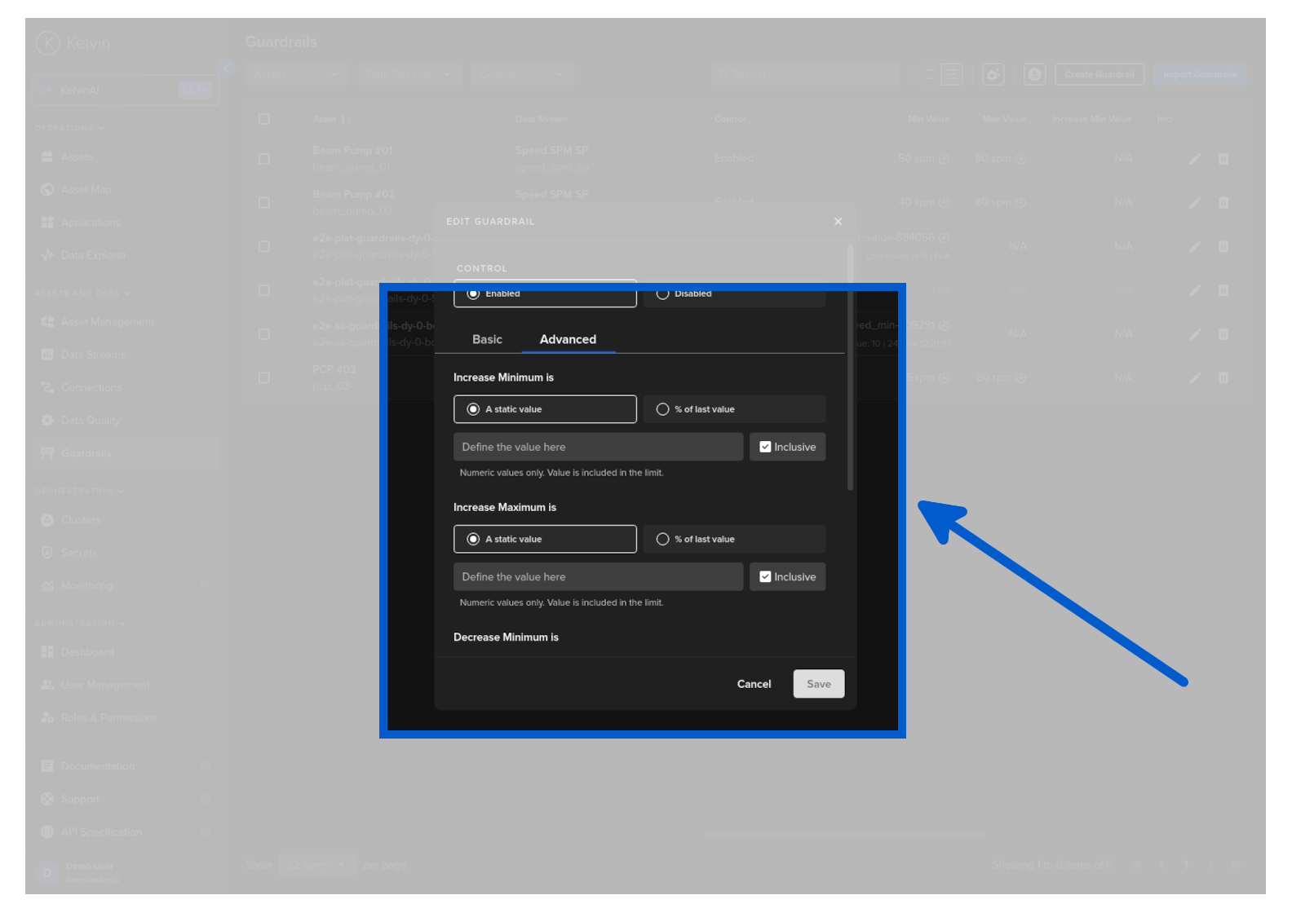
Task: Click the Kelvin logo icon
Action: point(48,42)
